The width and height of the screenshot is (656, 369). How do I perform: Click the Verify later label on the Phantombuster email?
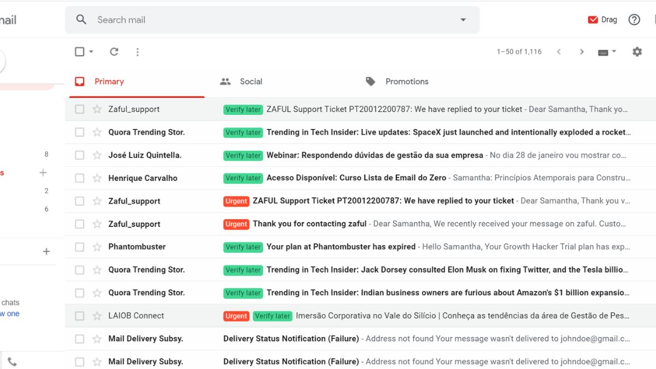[243, 247]
